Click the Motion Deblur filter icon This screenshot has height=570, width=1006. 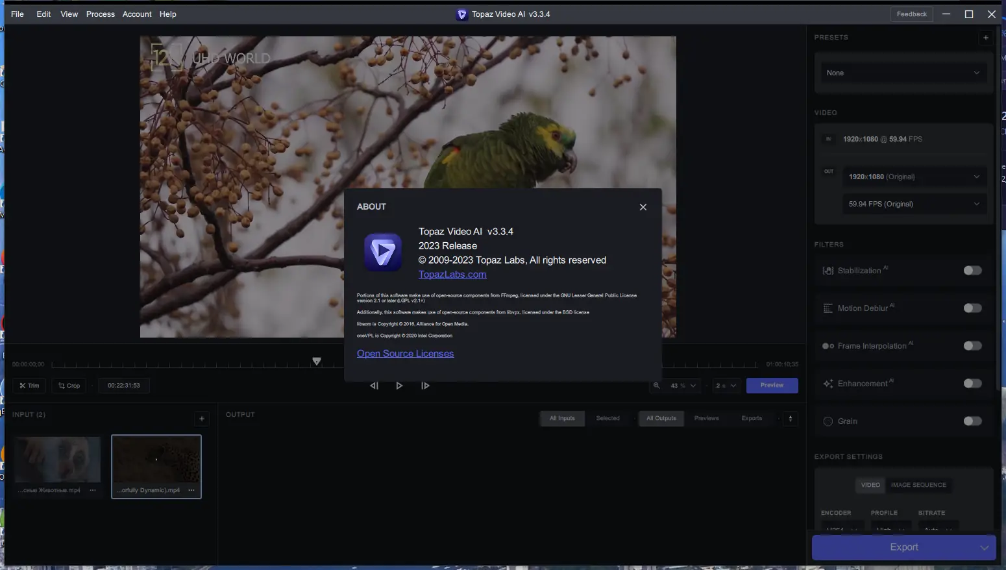(x=828, y=308)
